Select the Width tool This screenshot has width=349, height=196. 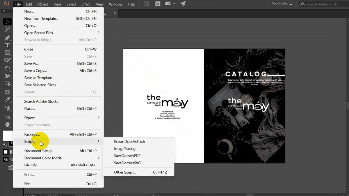tap(7, 76)
